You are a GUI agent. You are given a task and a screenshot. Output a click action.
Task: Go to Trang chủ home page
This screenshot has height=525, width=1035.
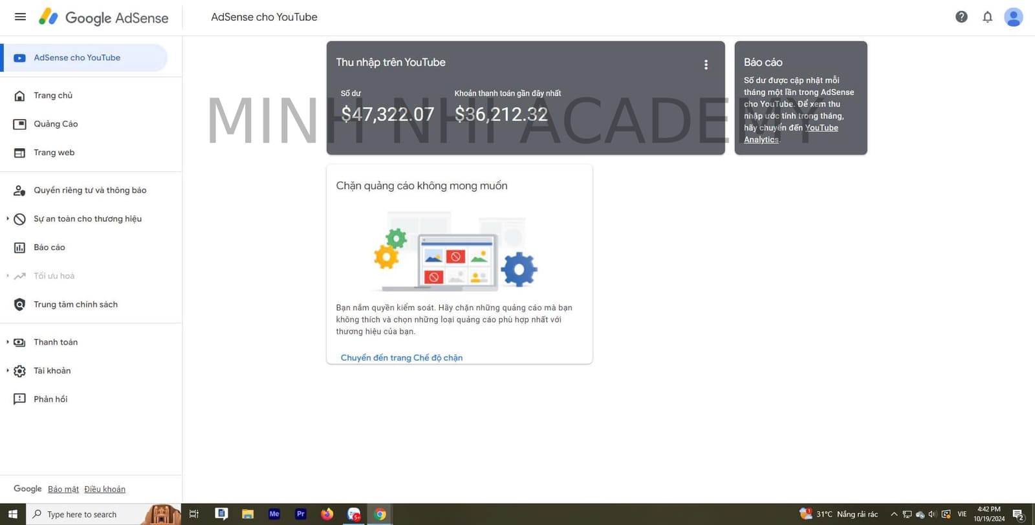pos(53,95)
